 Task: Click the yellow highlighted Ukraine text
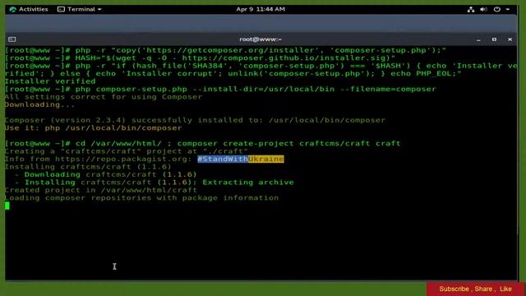tap(266, 159)
